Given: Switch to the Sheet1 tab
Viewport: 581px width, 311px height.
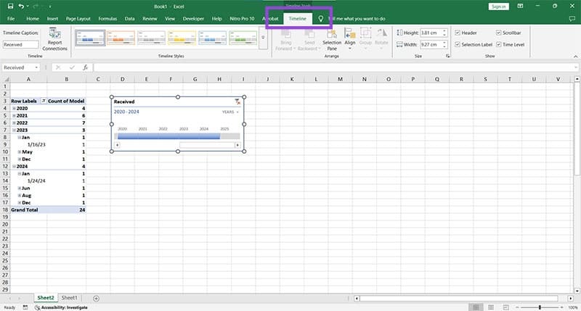Looking at the screenshot, I should [x=70, y=298].
